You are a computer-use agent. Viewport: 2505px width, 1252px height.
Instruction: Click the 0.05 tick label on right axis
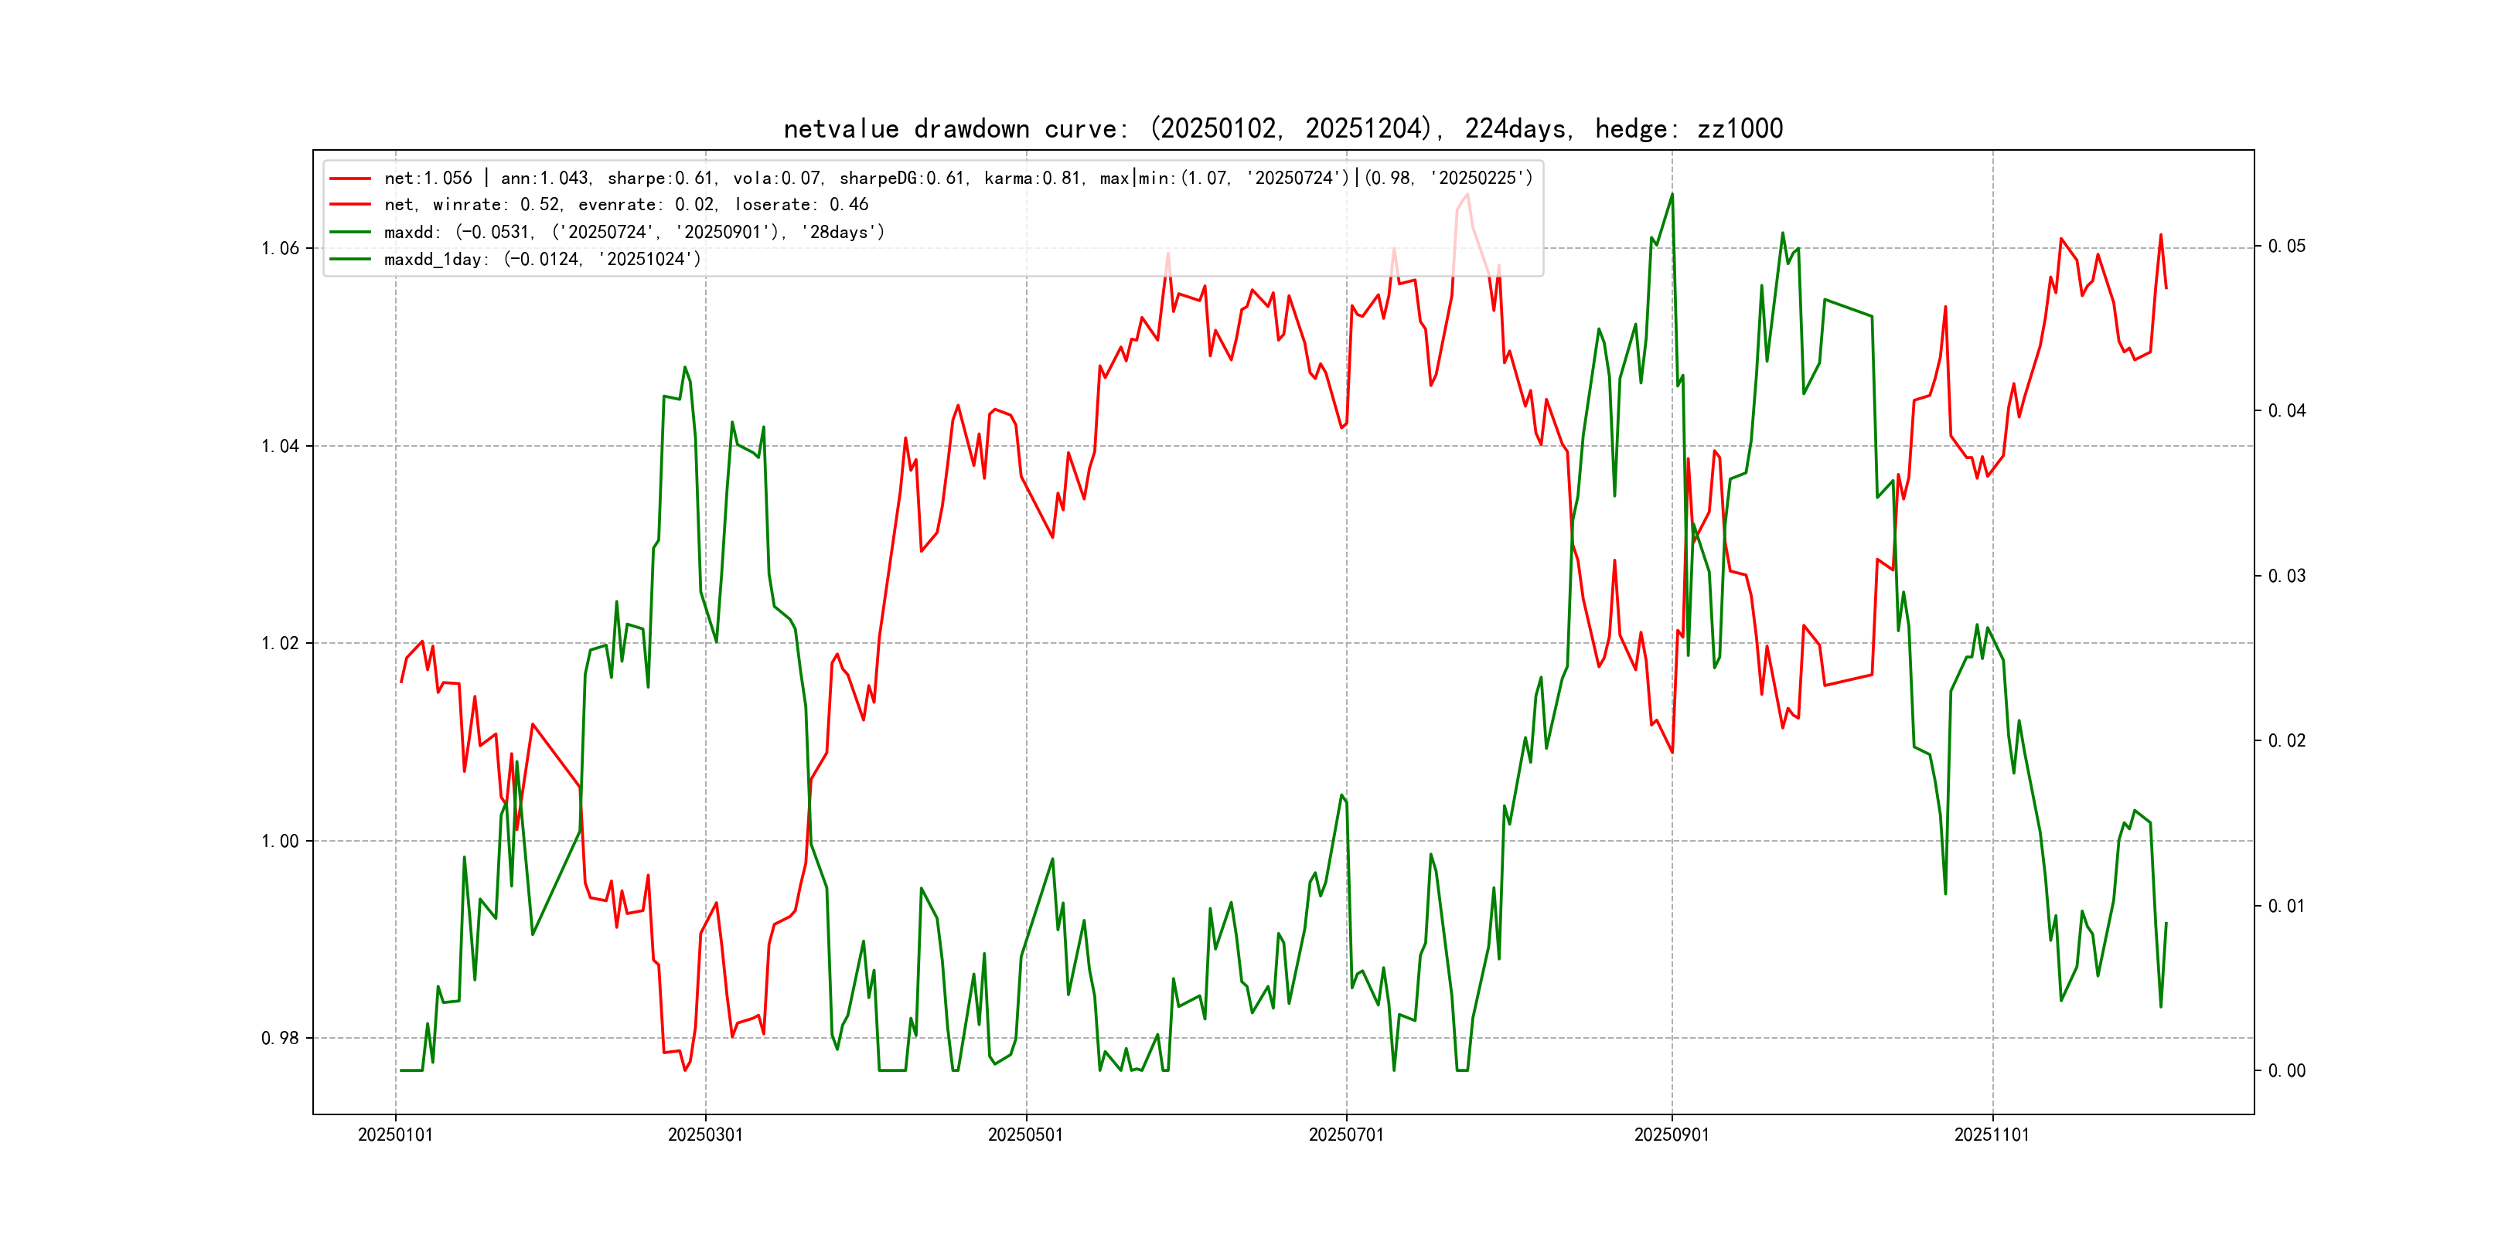[2286, 246]
